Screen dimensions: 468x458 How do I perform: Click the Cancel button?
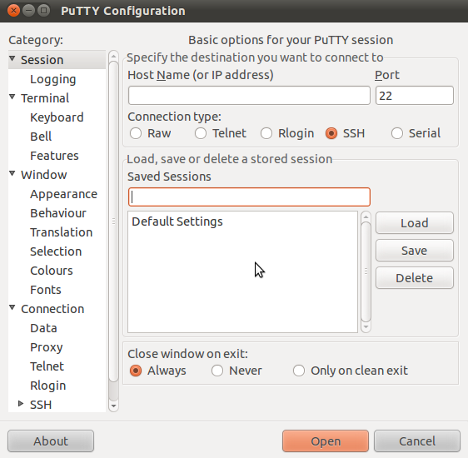click(x=417, y=441)
